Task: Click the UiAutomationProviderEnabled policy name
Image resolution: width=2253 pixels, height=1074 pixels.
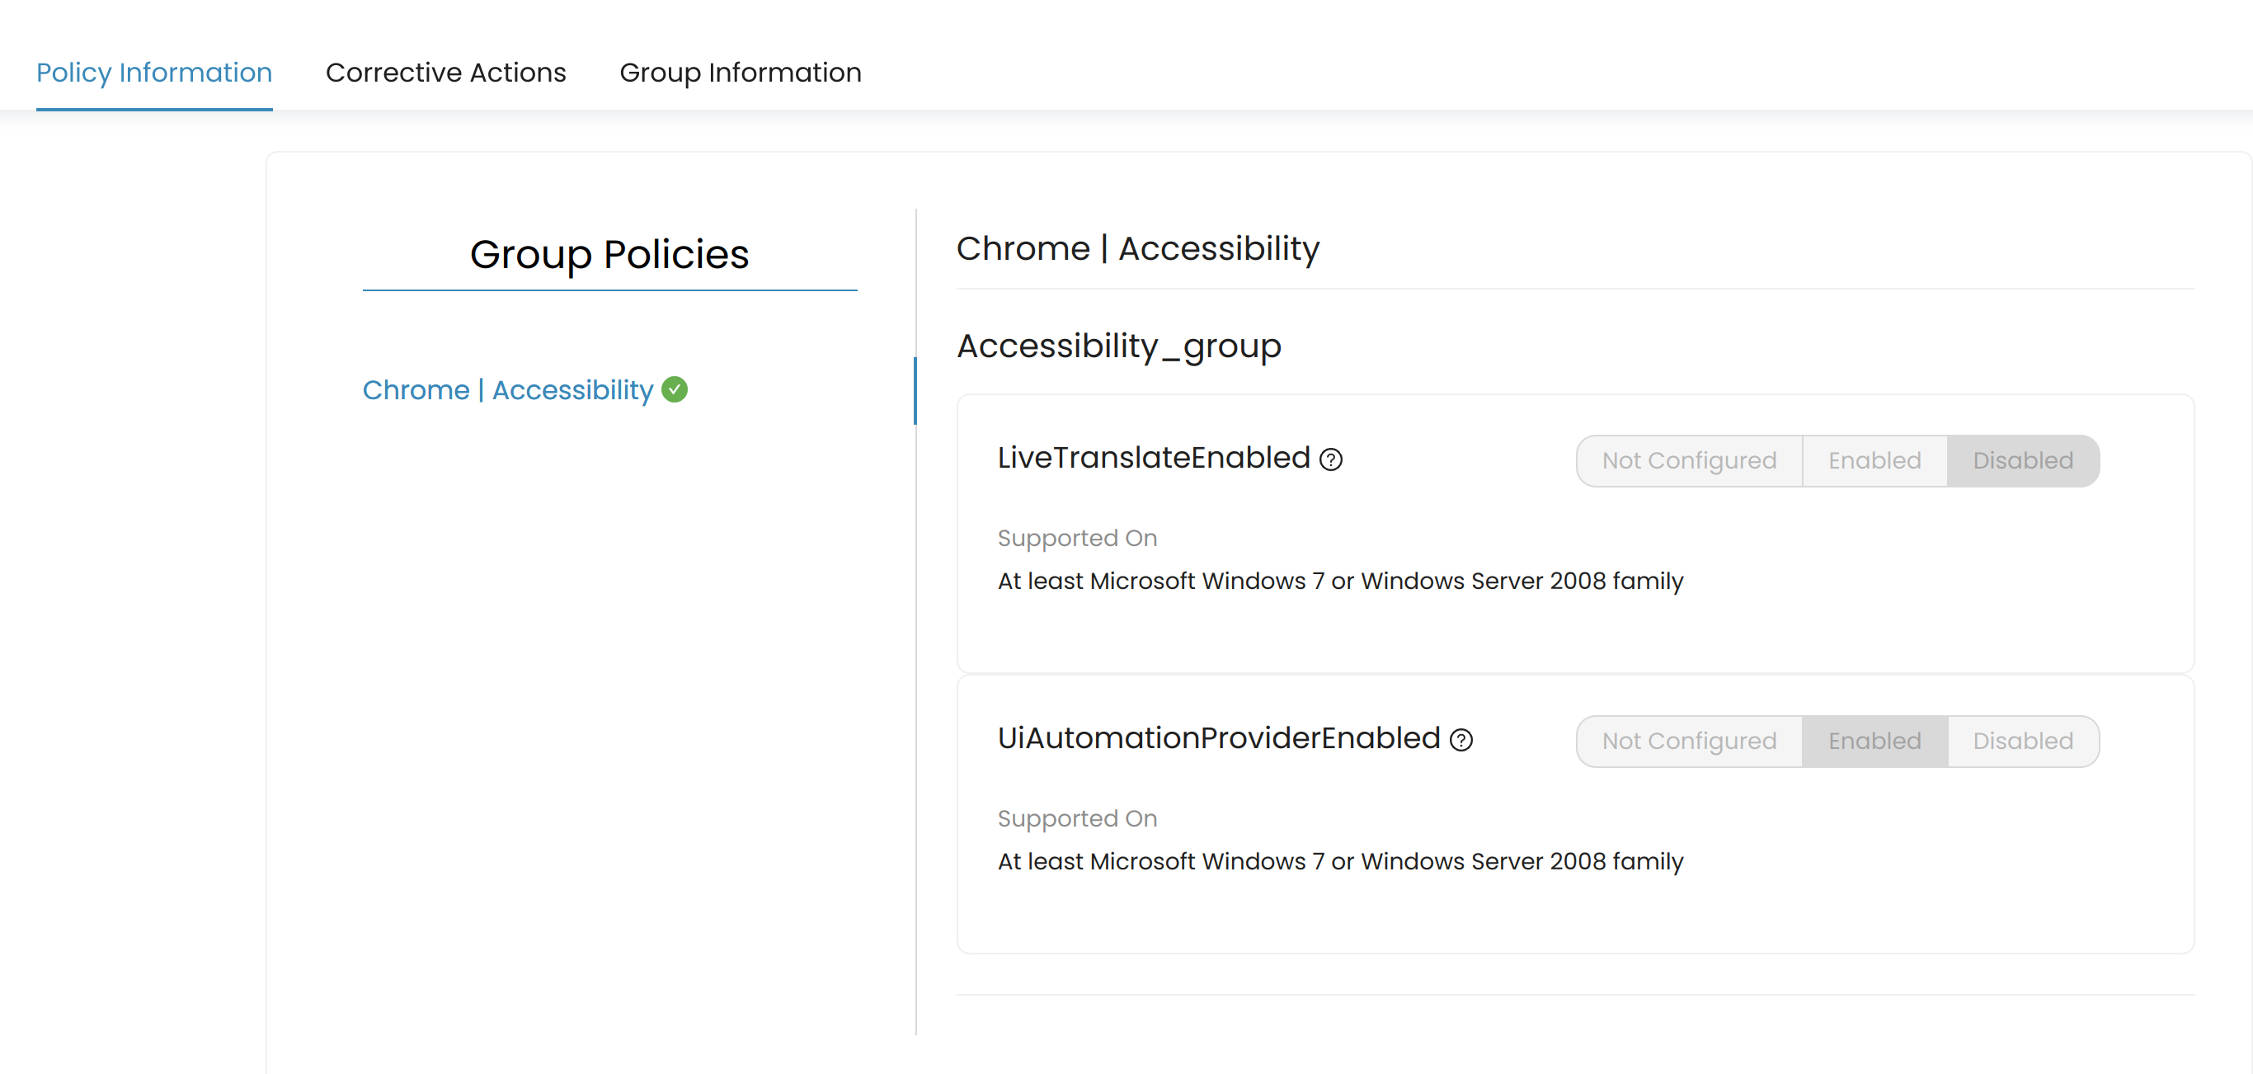Action: [1218, 738]
